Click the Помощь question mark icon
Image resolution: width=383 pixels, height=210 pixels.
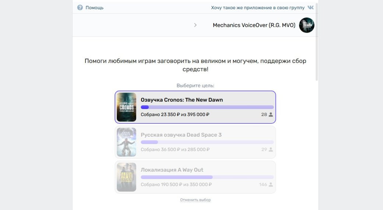point(80,7)
